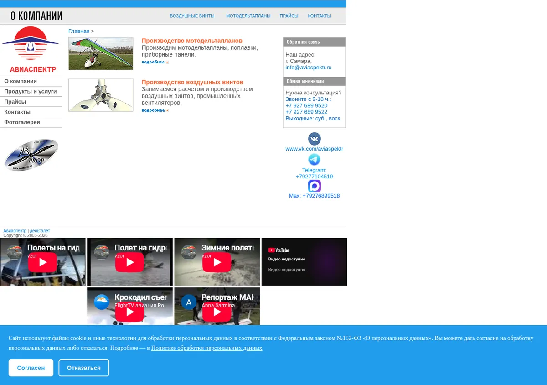The width and height of the screenshot is (547, 385).
Task: Go to Прайсы in the top navigation
Action: click(289, 16)
